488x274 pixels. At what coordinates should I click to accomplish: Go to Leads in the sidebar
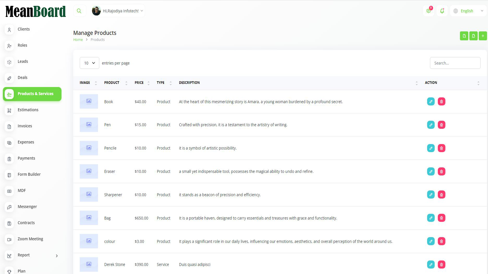point(23,61)
